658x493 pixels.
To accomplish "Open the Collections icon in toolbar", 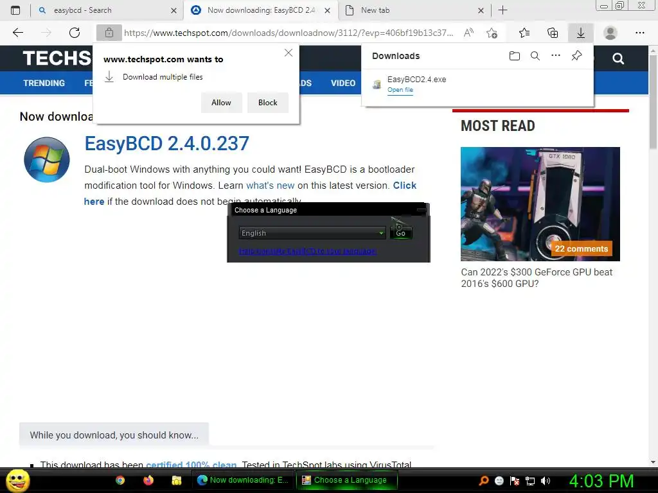I will (x=553, y=33).
